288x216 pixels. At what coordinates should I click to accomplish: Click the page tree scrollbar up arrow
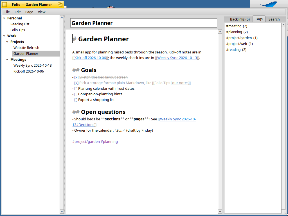62,17
